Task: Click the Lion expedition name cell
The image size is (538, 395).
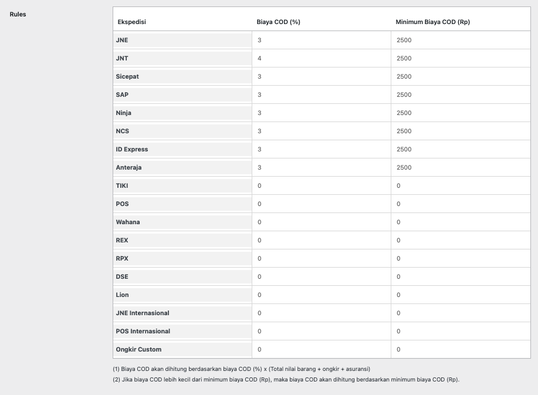Action: click(182, 295)
